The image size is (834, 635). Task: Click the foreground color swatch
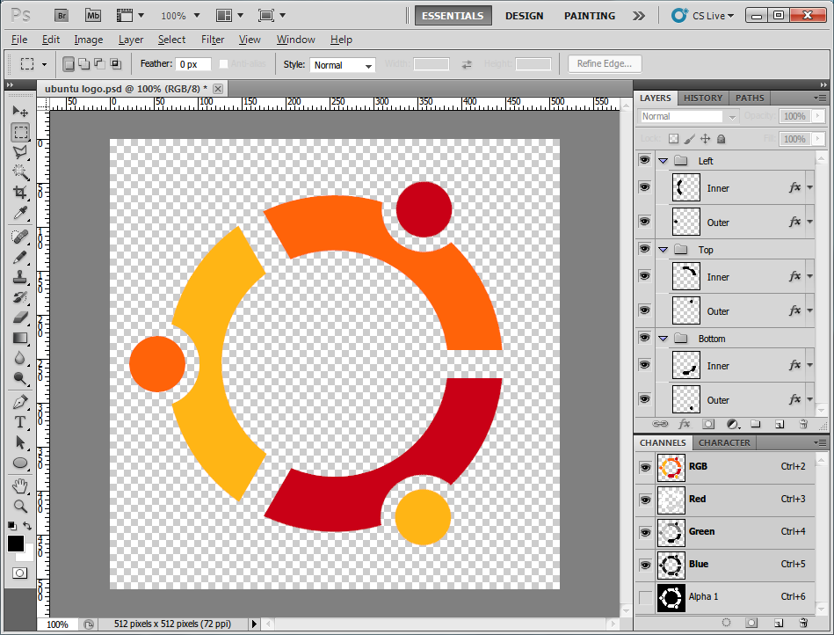click(x=15, y=544)
